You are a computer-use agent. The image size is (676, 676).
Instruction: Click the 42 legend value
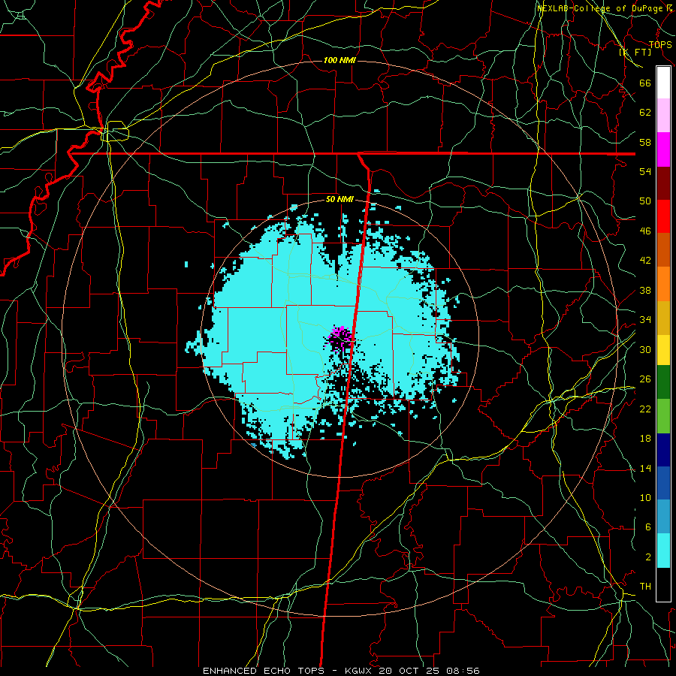[x=645, y=261]
